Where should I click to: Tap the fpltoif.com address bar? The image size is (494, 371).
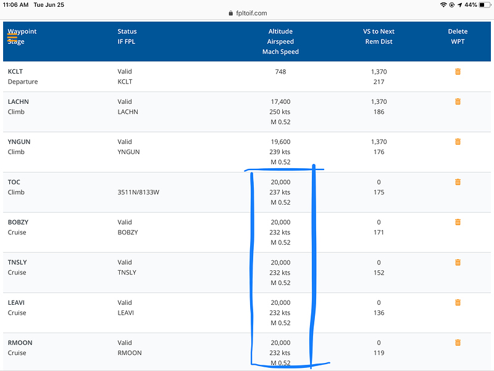pos(248,13)
